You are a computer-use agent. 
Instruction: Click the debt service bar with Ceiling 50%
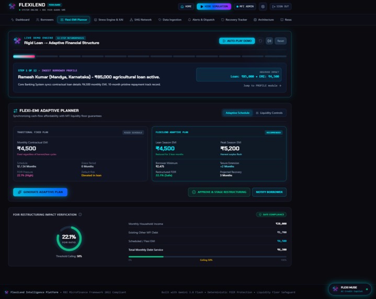point(208,257)
